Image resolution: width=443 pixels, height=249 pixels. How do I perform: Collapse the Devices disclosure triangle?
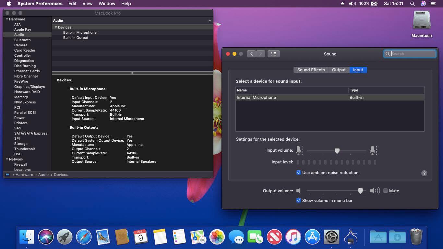(56, 27)
